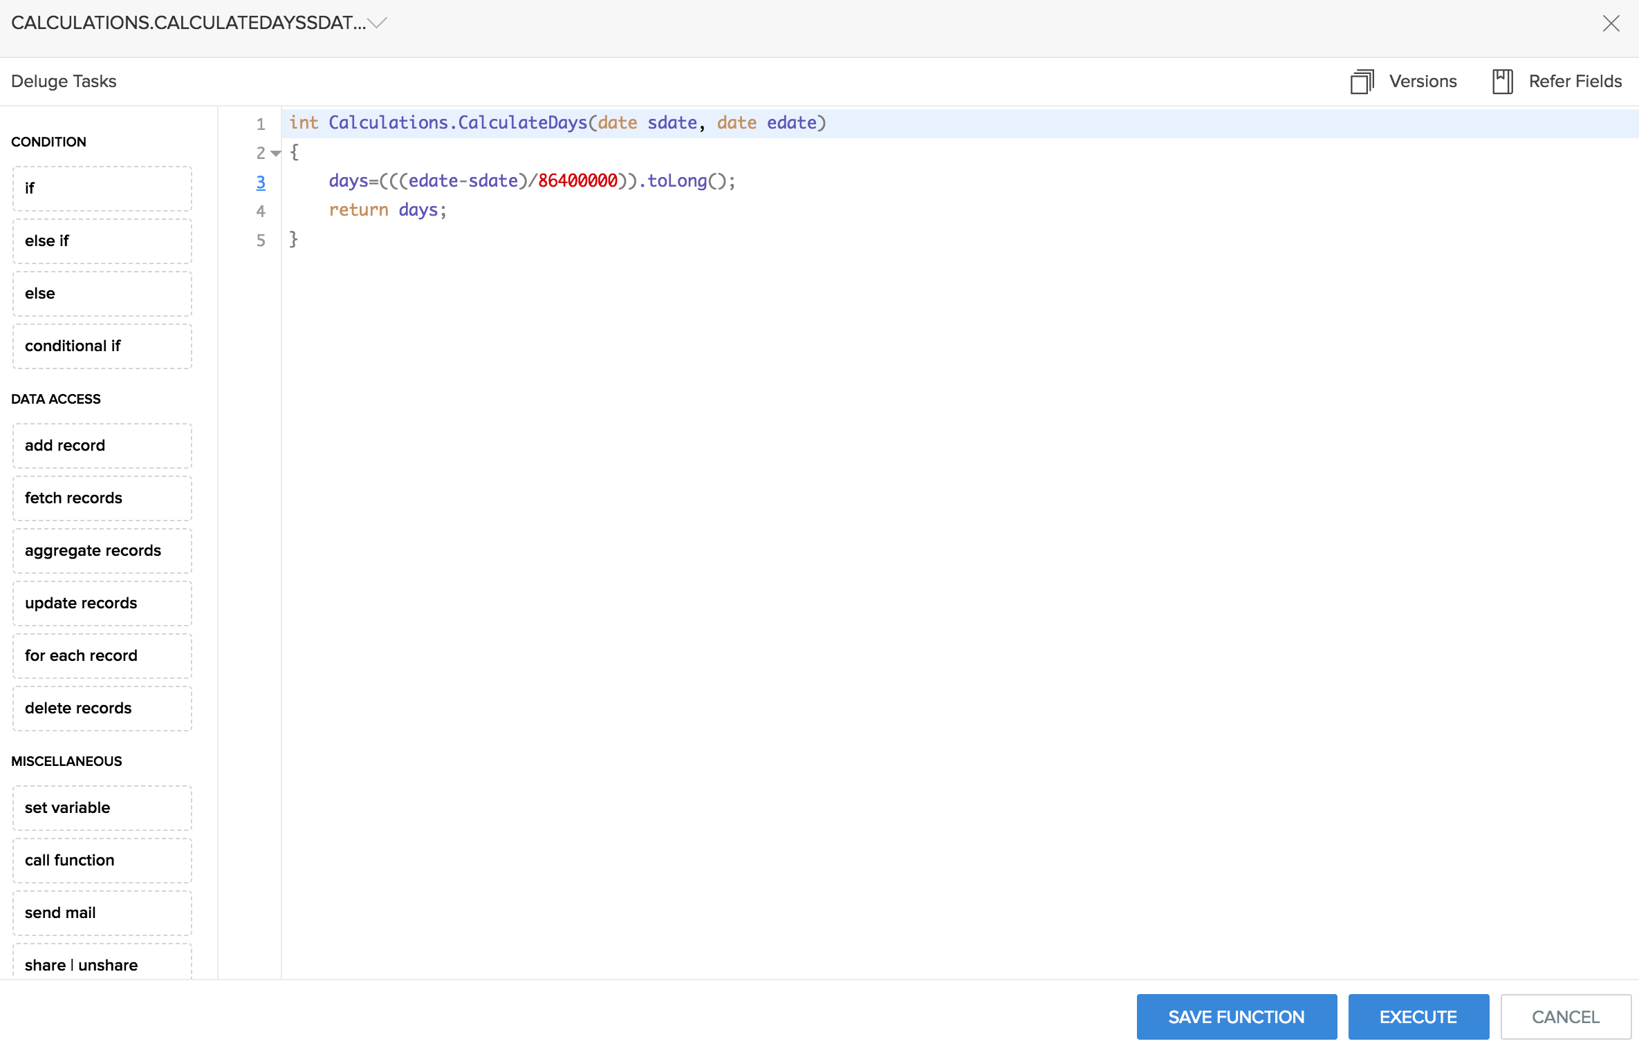Open the Versions panel

pos(1404,81)
